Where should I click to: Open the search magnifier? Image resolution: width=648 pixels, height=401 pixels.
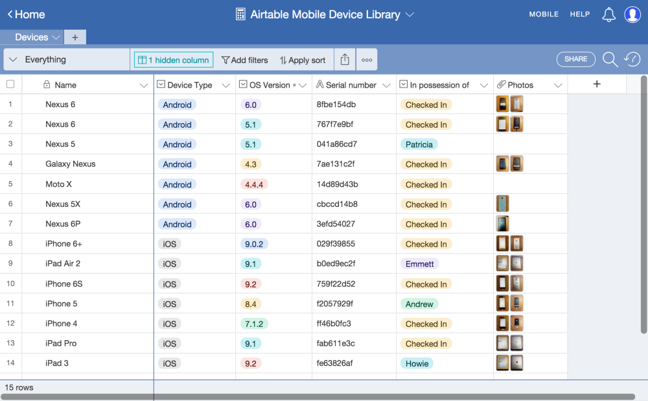[610, 60]
